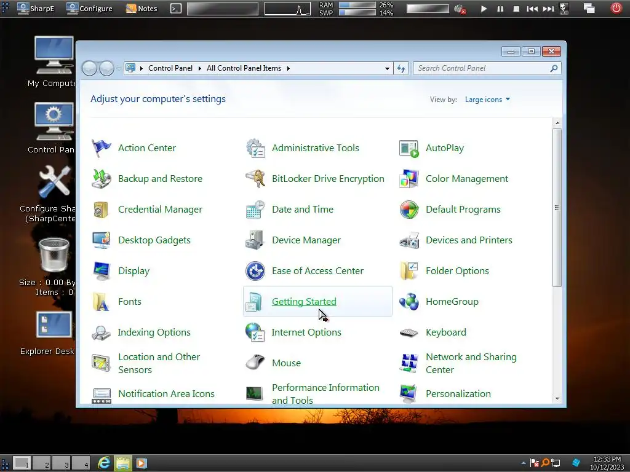Open Ease of Access Center icon
Image resolution: width=630 pixels, height=472 pixels.
255,271
